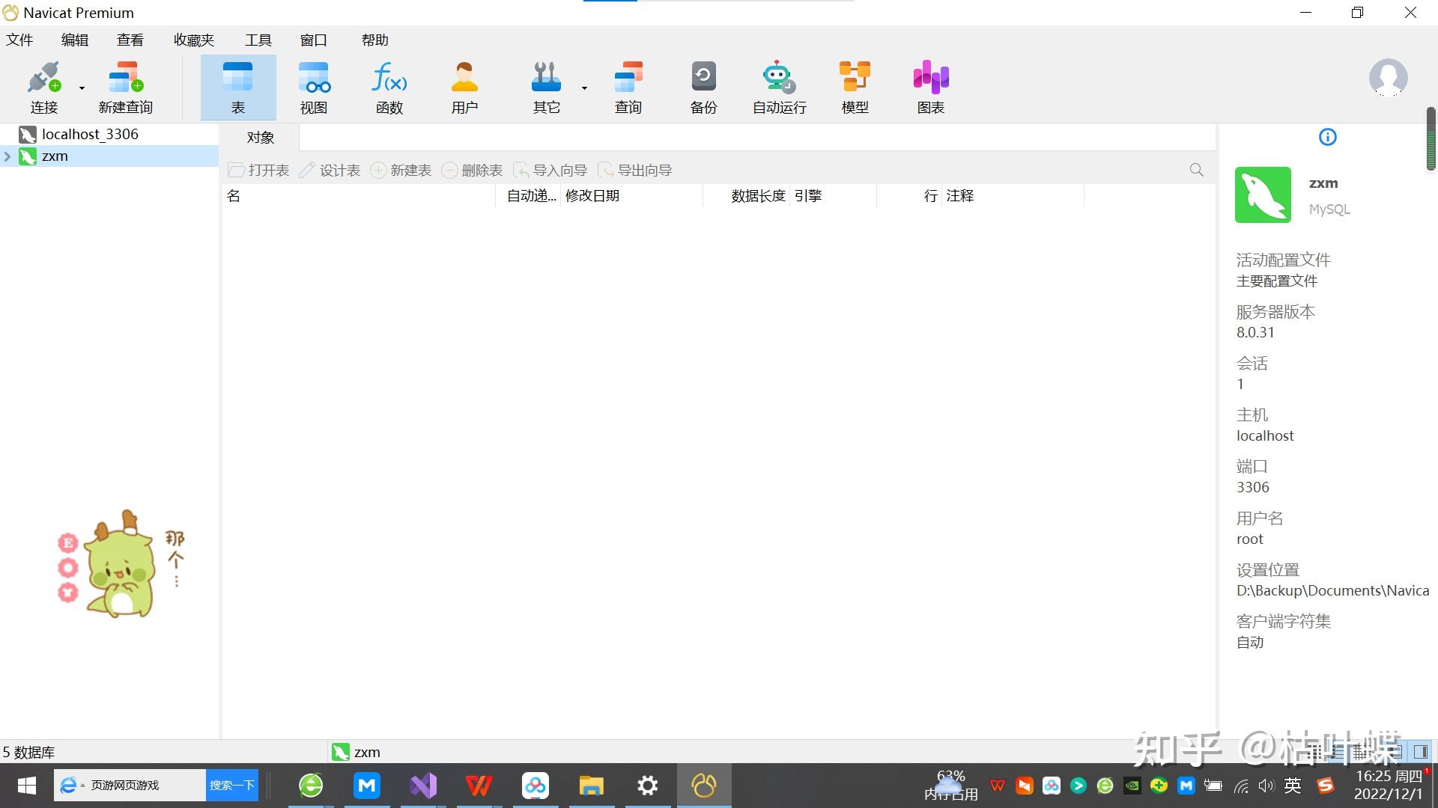Viewport: 1438px width, 808px height.
Task: Click the 模型 (Model) toolbar icon
Action: point(855,88)
